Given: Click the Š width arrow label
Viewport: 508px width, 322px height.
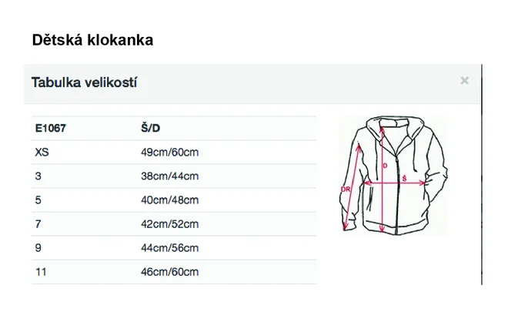Looking at the screenshot, I should [404, 179].
